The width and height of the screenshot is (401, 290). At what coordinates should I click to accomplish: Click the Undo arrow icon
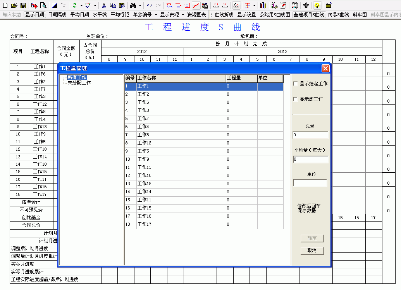coord(149,5)
